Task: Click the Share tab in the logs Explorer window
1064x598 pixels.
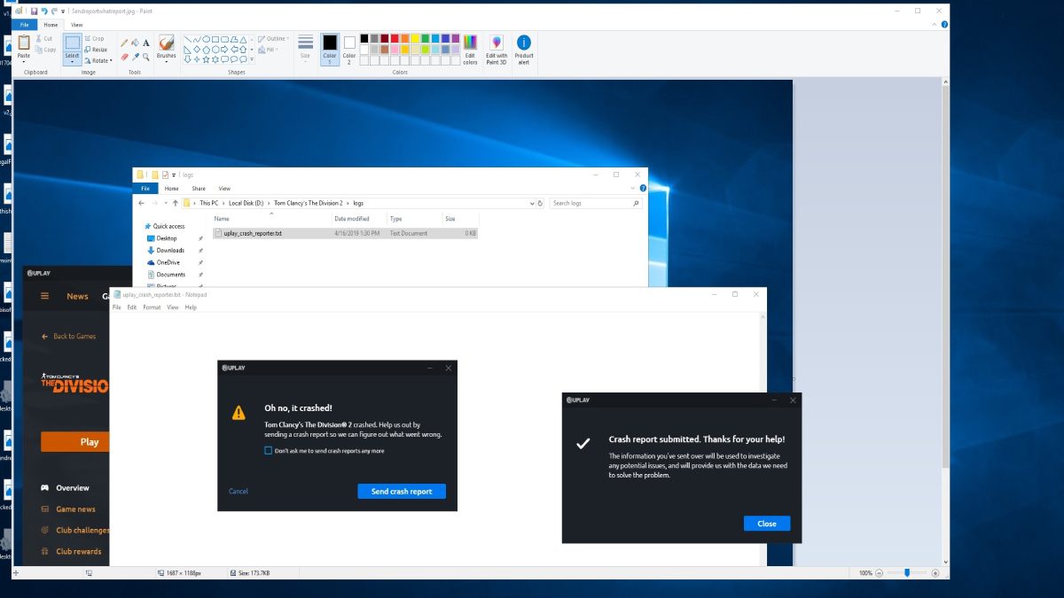Action: pos(199,189)
